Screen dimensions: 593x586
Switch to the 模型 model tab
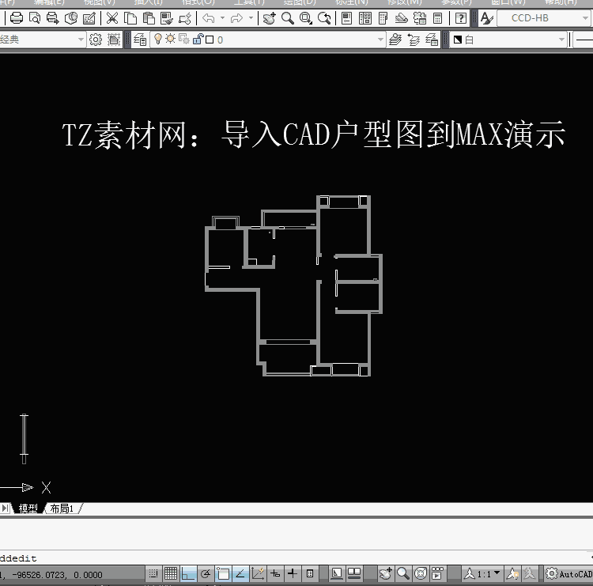pyautogui.click(x=28, y=508)
